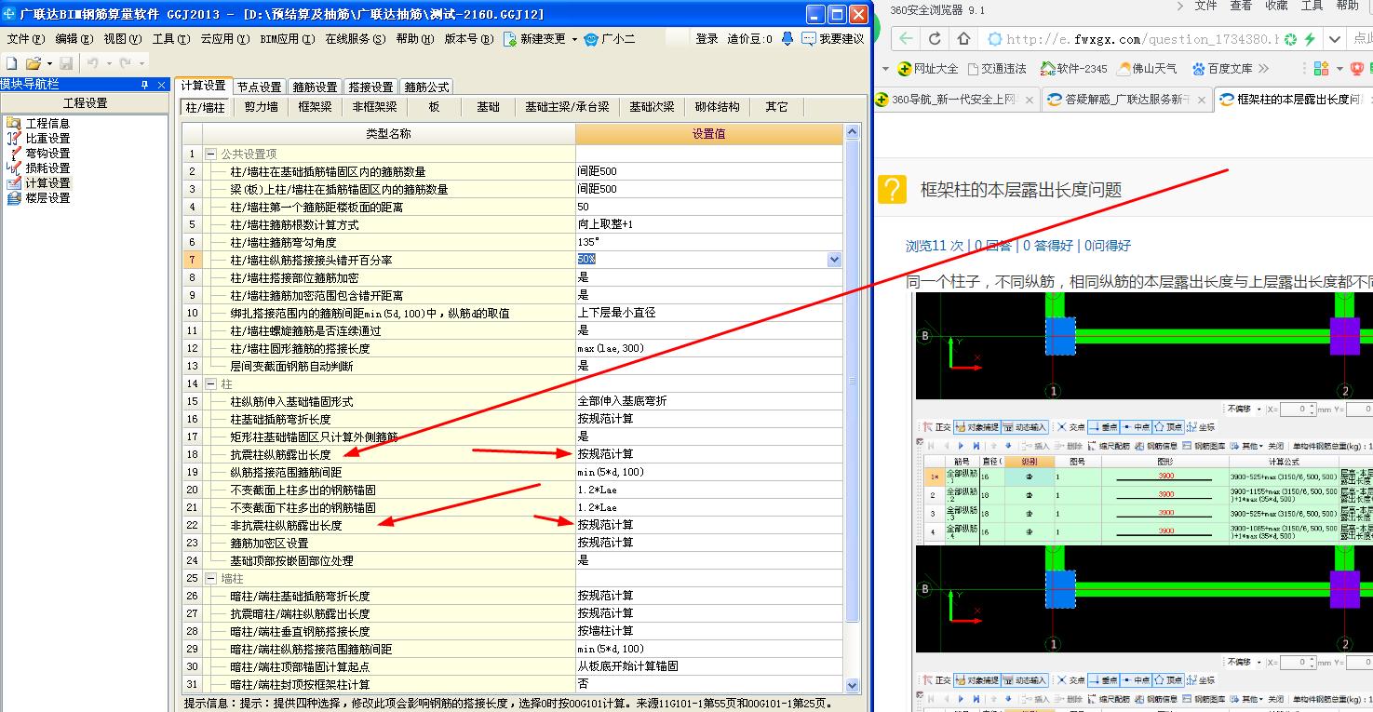
Task: Select the 基础主梁/承台梁 sub-tab
Action: pyautogui.click(x=567, y=107)
